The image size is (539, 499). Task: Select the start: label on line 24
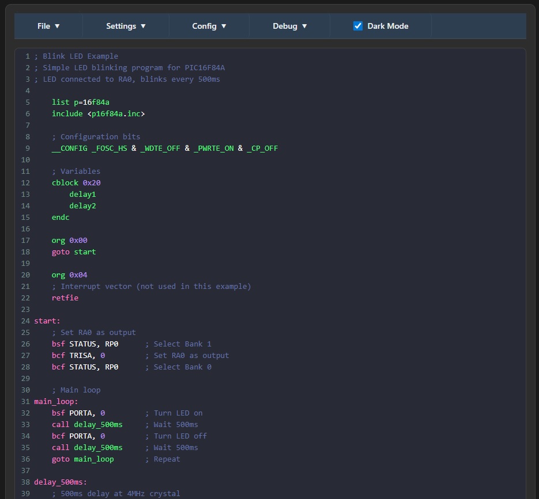coord(47,321)
